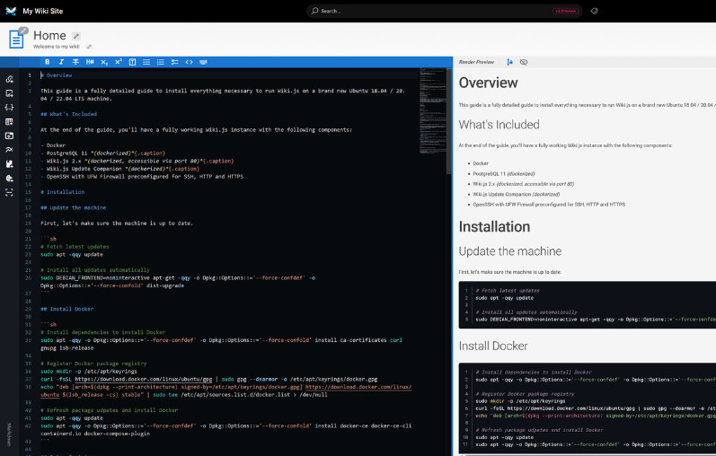Click the Overview heading in preview
Image resolution: width=716 pixels, height=456 pixels.
(x=488, y=83)
